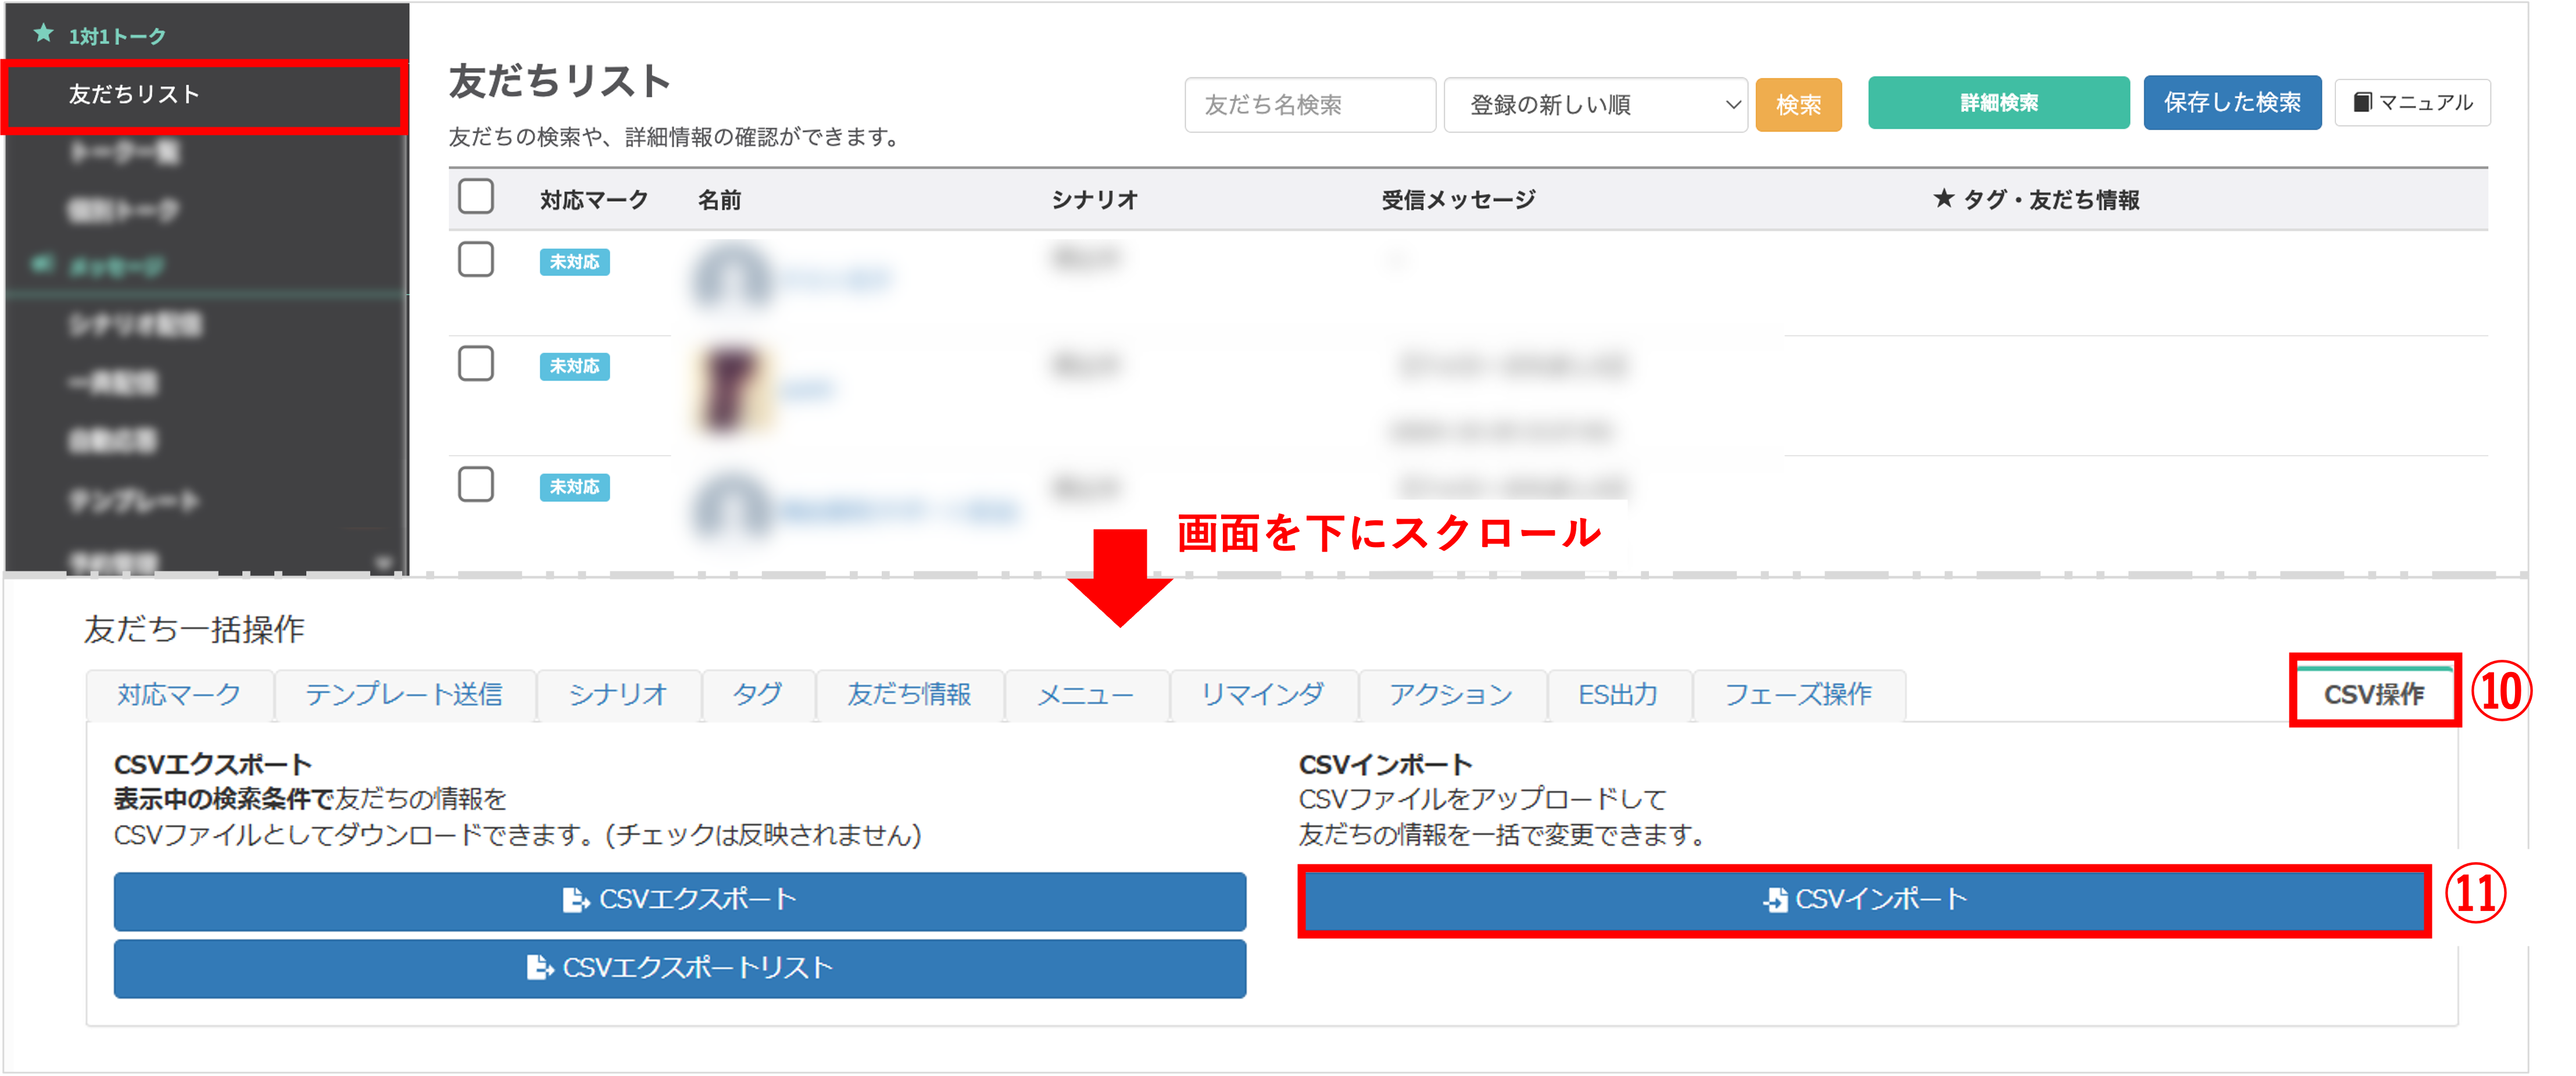Select the テンプレート送信 tab
The width and height of the screenshot is (2576, 1076).
[x=404, y=695]
